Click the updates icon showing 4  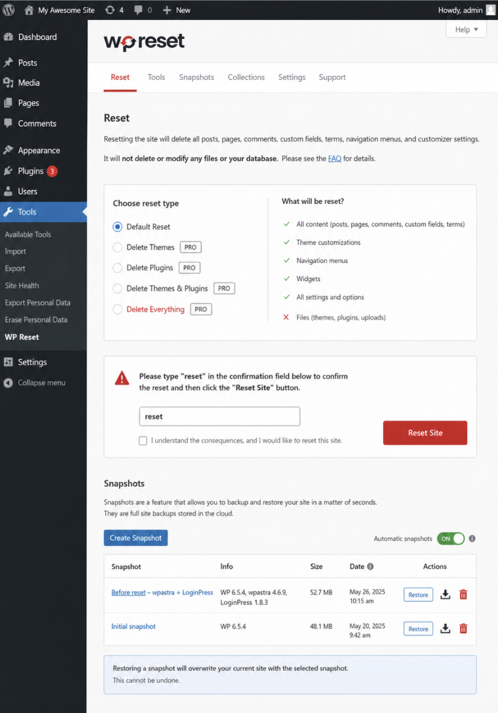coord(110,10)
